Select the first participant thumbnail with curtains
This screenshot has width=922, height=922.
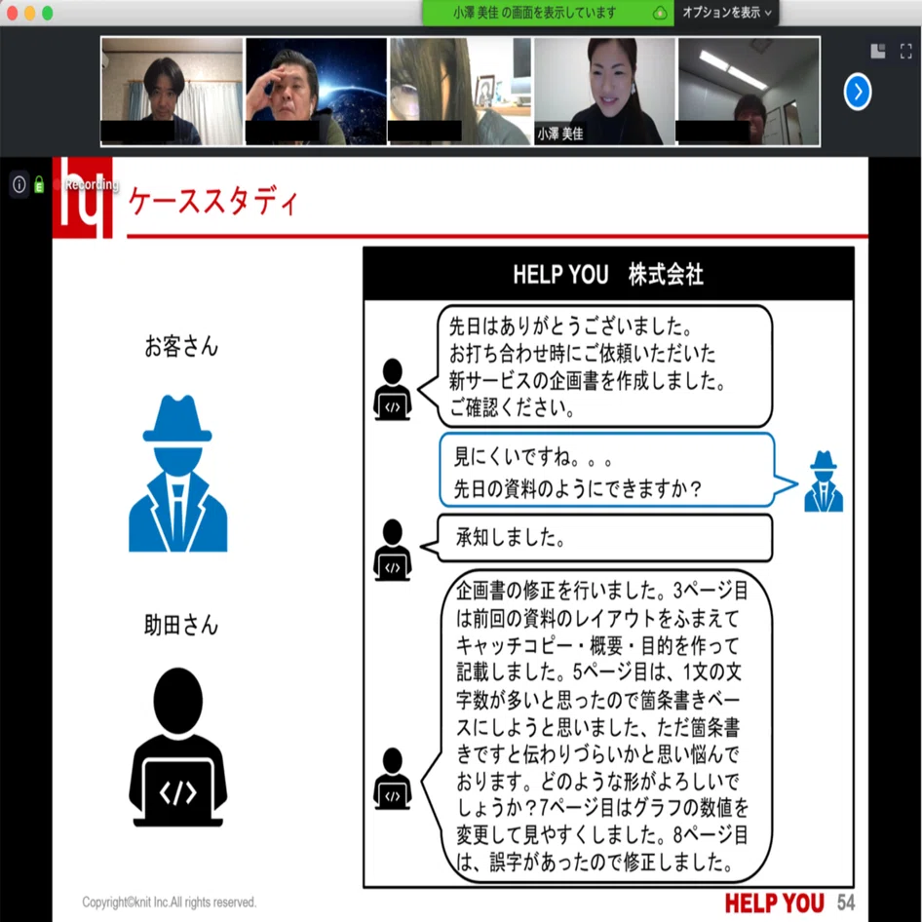173,92
